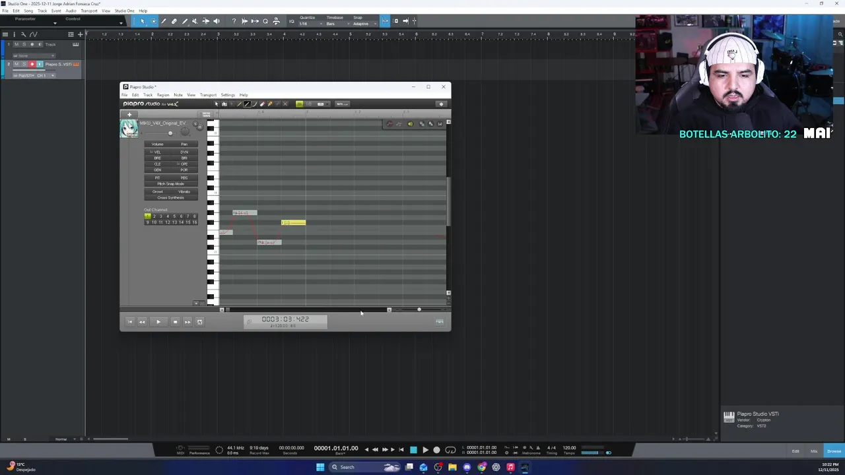Add a new track with Piapro plus button
Viewport: 845px width, 475px height.
pyautogui.click(x=129, y=115)
